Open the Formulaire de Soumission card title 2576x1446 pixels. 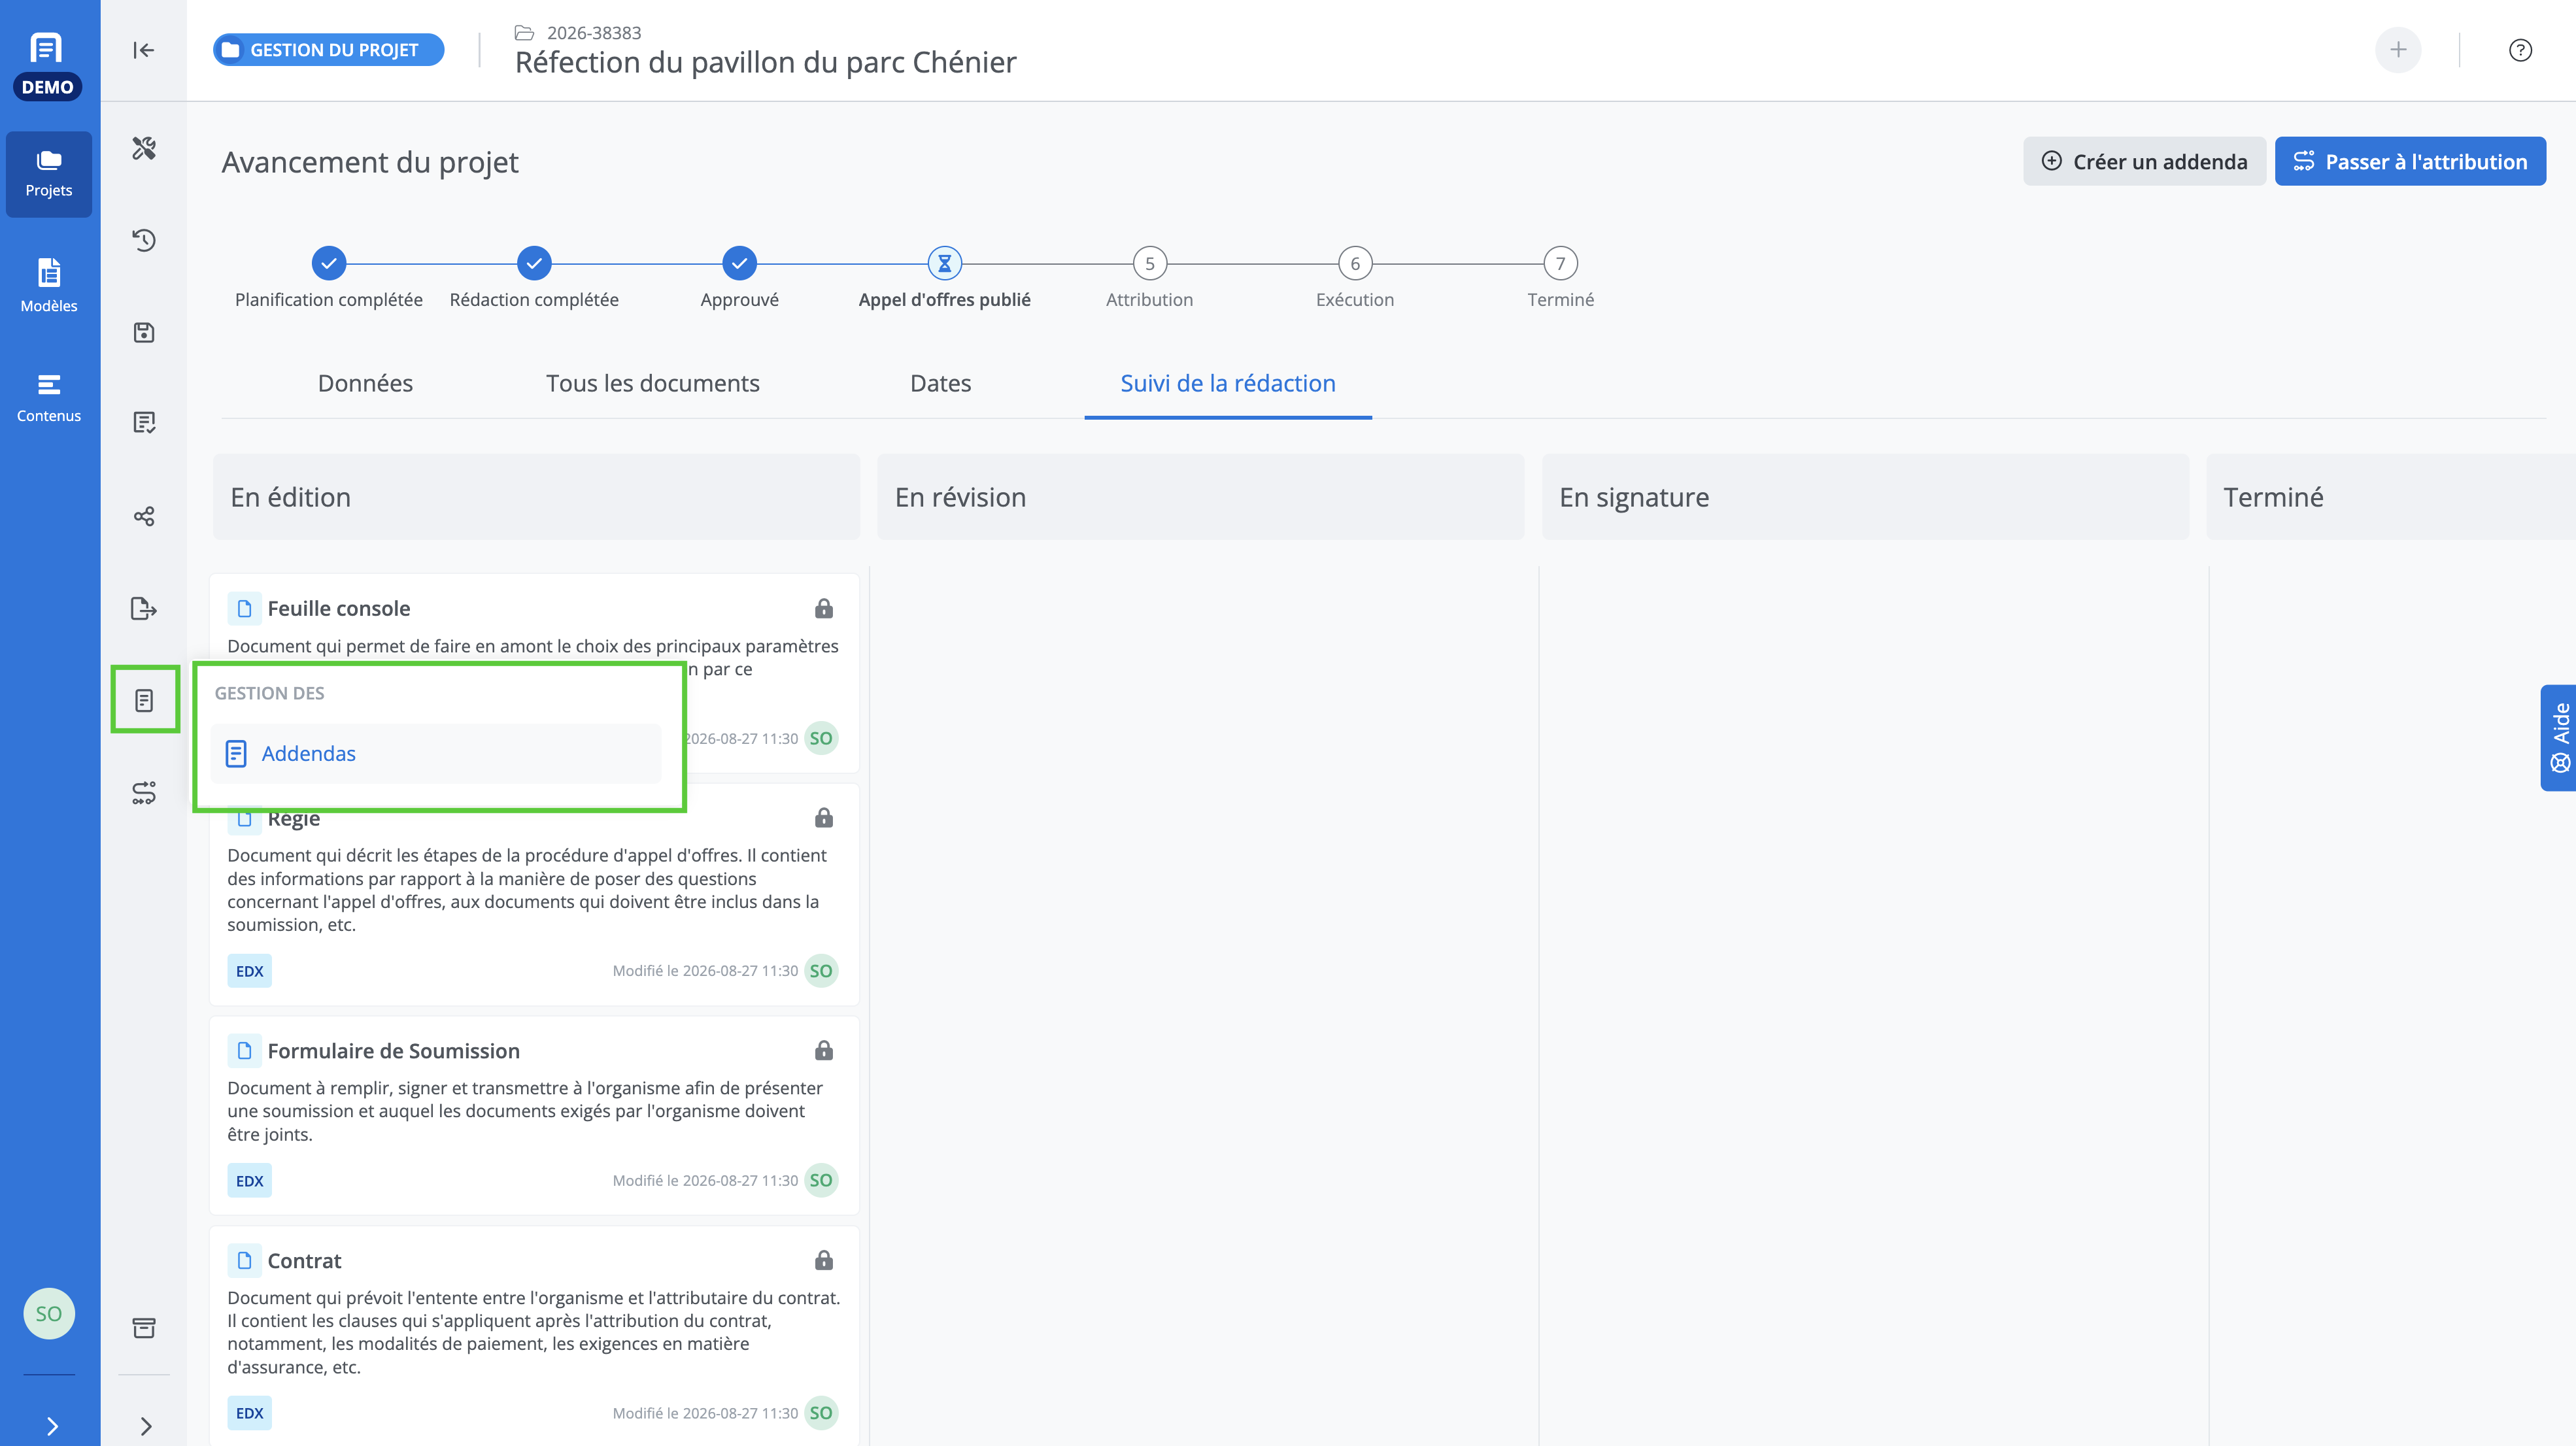(393, 1050)
